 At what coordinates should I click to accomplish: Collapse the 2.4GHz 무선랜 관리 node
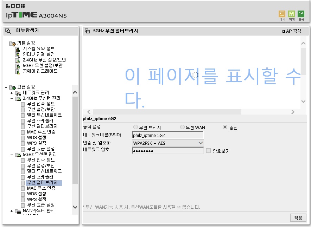12,99
